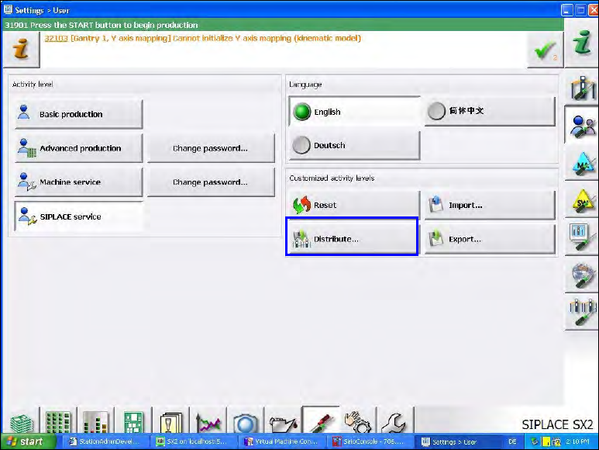
Task: Change password for Machine service
Action: [211, 182]
